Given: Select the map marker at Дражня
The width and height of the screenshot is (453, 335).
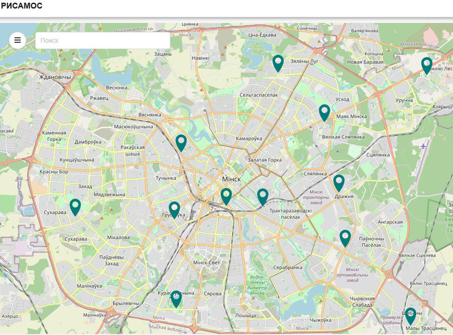Looking at the screenshot, I should [339, 182].
